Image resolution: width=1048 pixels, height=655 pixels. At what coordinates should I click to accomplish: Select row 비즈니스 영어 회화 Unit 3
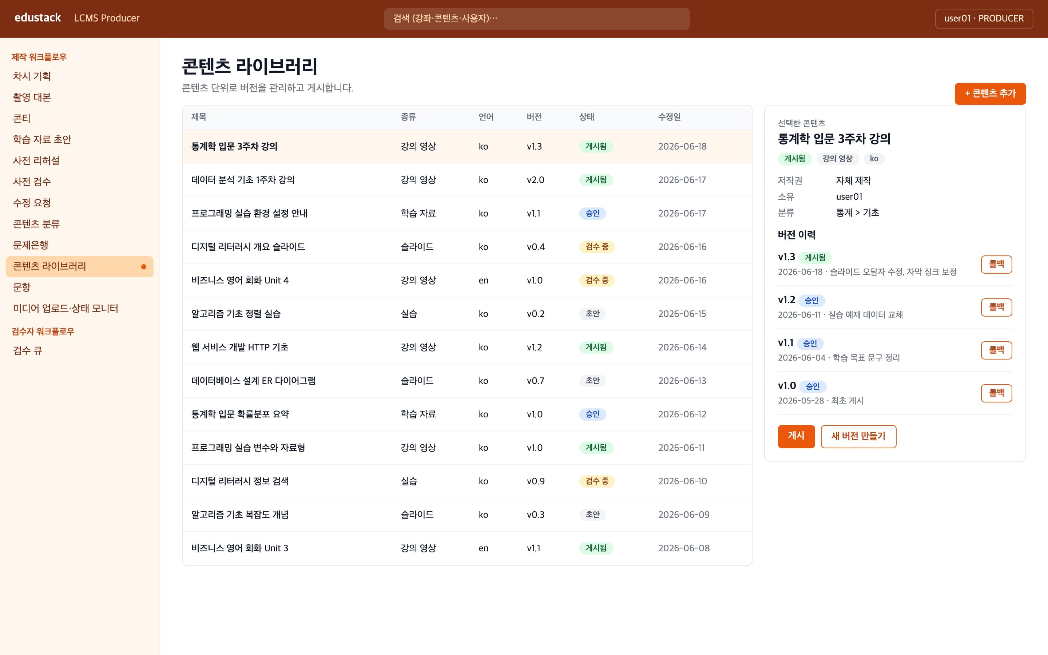pyautogui.click(x=467, y=548)
